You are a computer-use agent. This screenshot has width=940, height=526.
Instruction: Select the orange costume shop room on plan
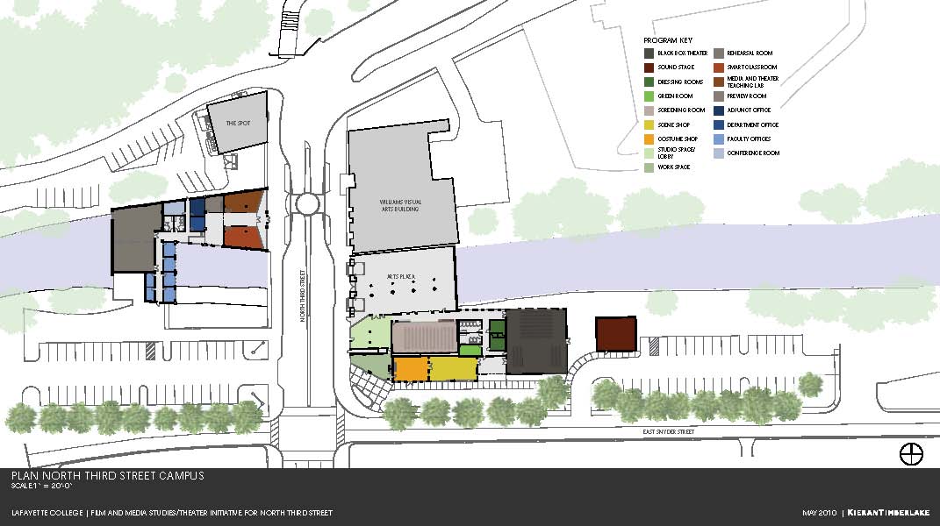pos(410,369)
